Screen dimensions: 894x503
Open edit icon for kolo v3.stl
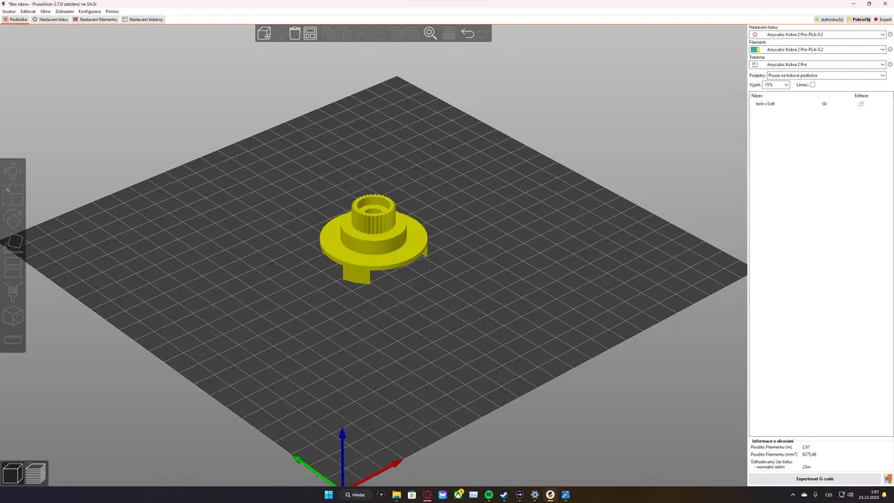click(x=861, y=104)
